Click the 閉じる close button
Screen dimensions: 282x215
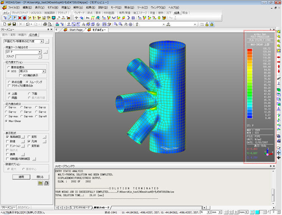pos(40,177)
